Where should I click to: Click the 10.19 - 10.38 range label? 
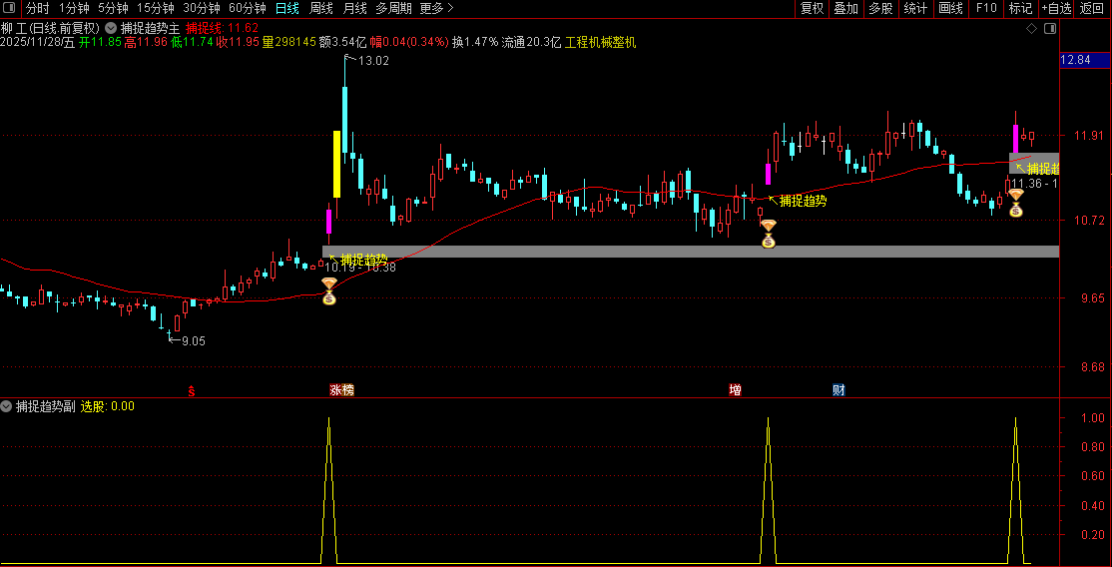coord(359,268)
